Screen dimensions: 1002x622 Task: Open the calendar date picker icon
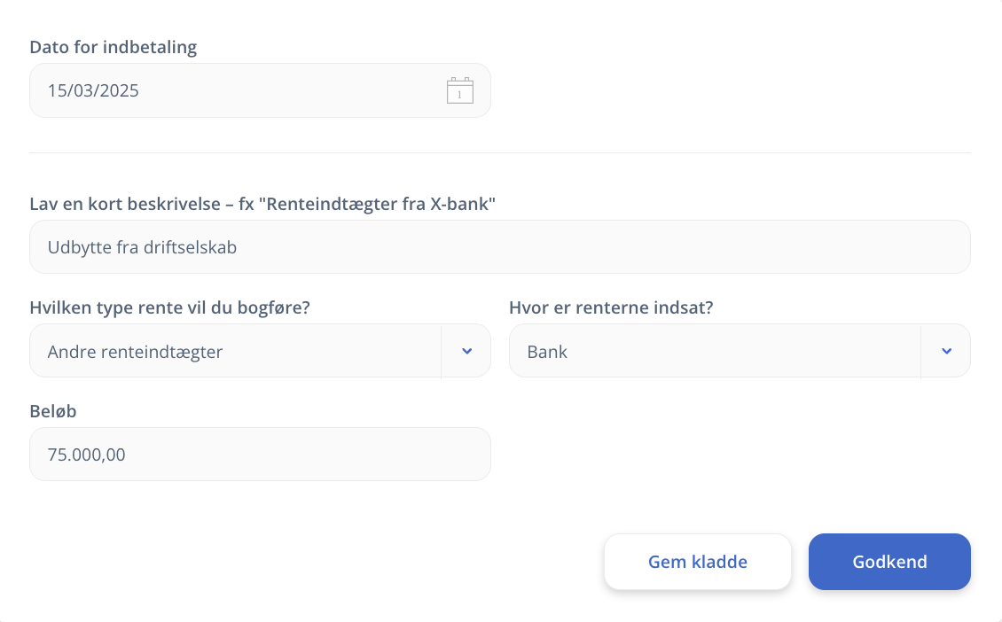(x=459, y=90)
